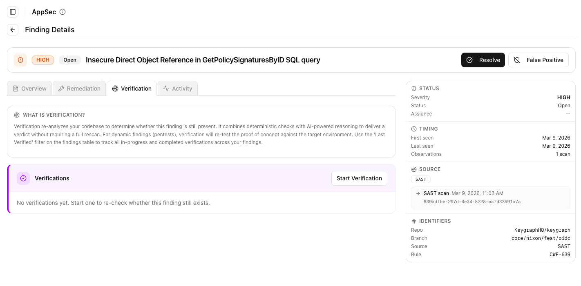This screenshot has height=286, width=581.
Task: Click the scan ID 839adfbe-297d-4e34-8228-ea7d33991a7a
Action: click(x=472, y=202)
